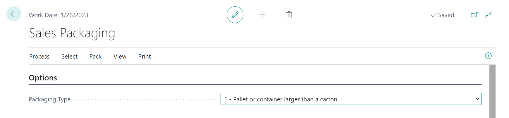
Task: Collapse the page with the diagonal arrows icon
Action: 489,15
